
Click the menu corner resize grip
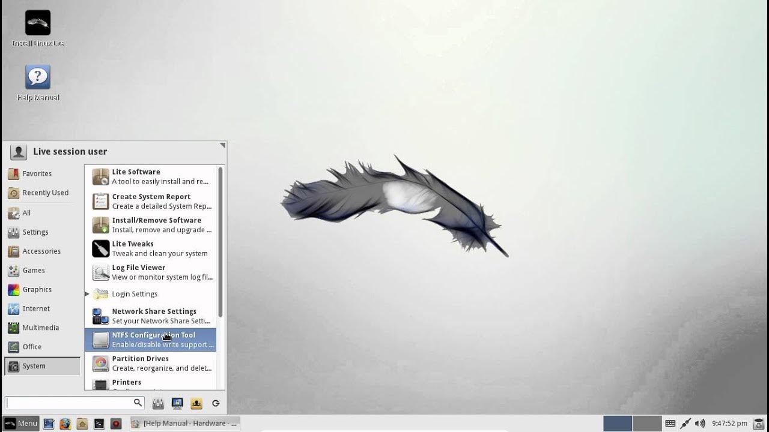coord(222,146)
